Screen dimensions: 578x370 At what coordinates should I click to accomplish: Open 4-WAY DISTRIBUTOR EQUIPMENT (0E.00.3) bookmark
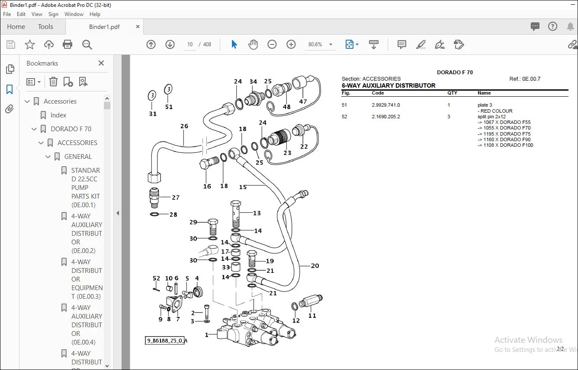87,279
